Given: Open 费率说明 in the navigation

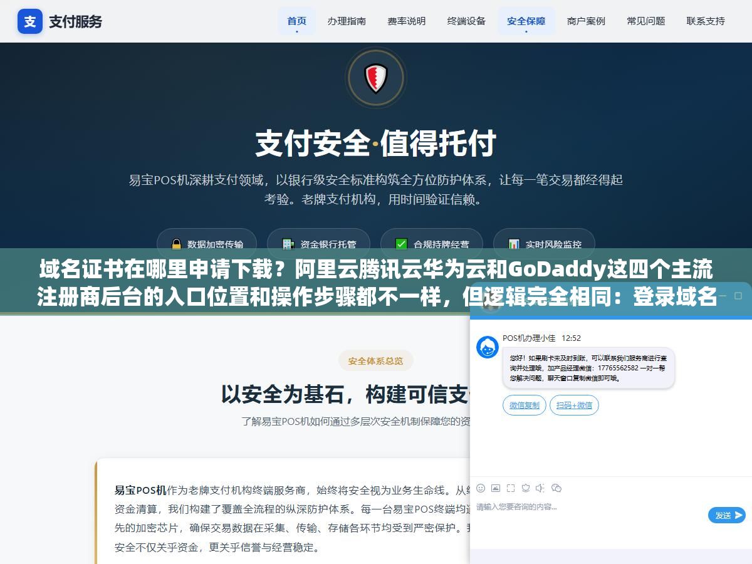Looking at the screenshot, I should point(406,21).
